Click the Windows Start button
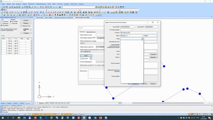The height and width of the screenshot is (120, 213). pos(3,118)
